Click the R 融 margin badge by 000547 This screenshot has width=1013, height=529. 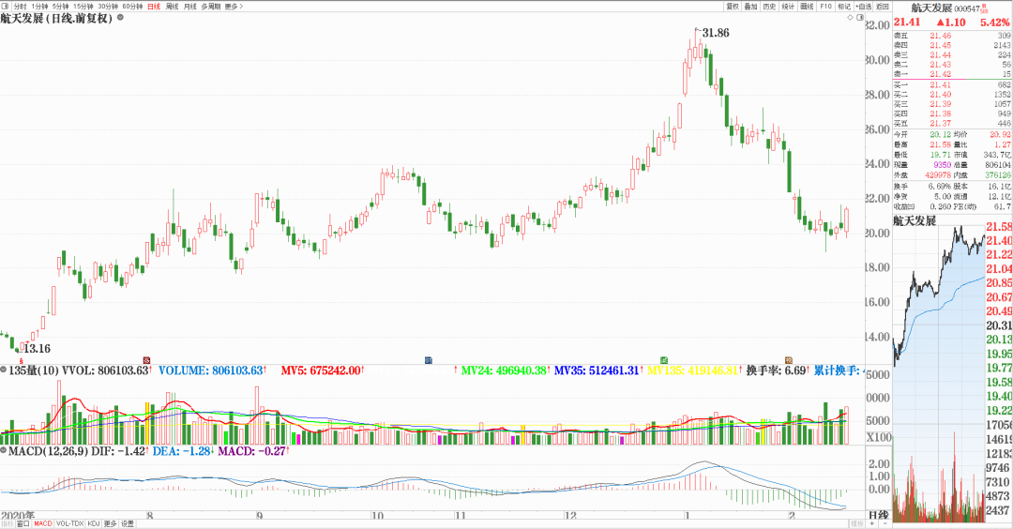click(985, 8)
